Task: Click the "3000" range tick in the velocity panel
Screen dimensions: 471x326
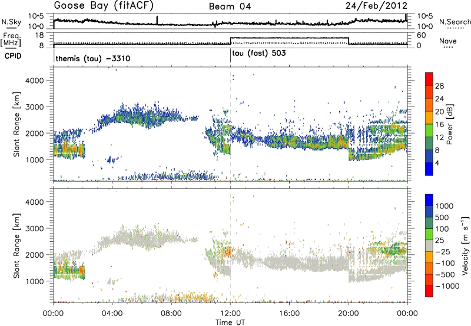Action: coord(34,228)
